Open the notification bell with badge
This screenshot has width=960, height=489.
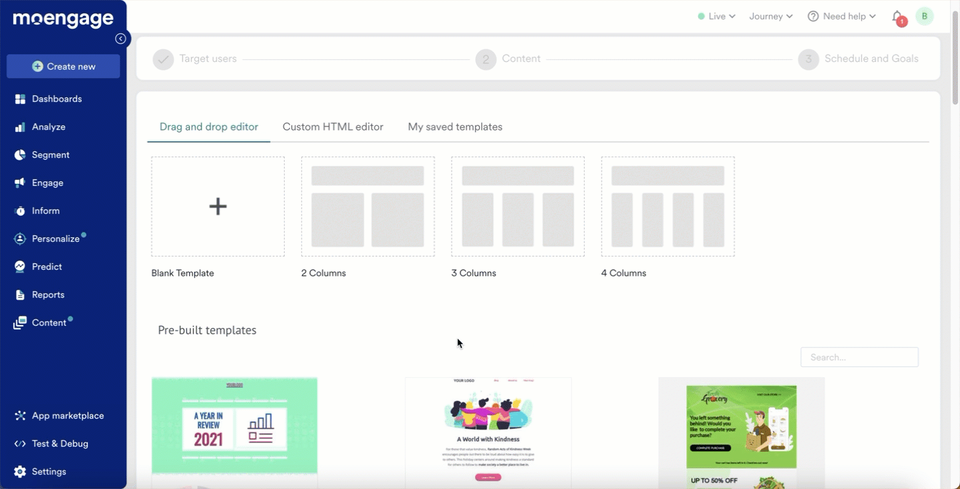[x=896, y=16]
